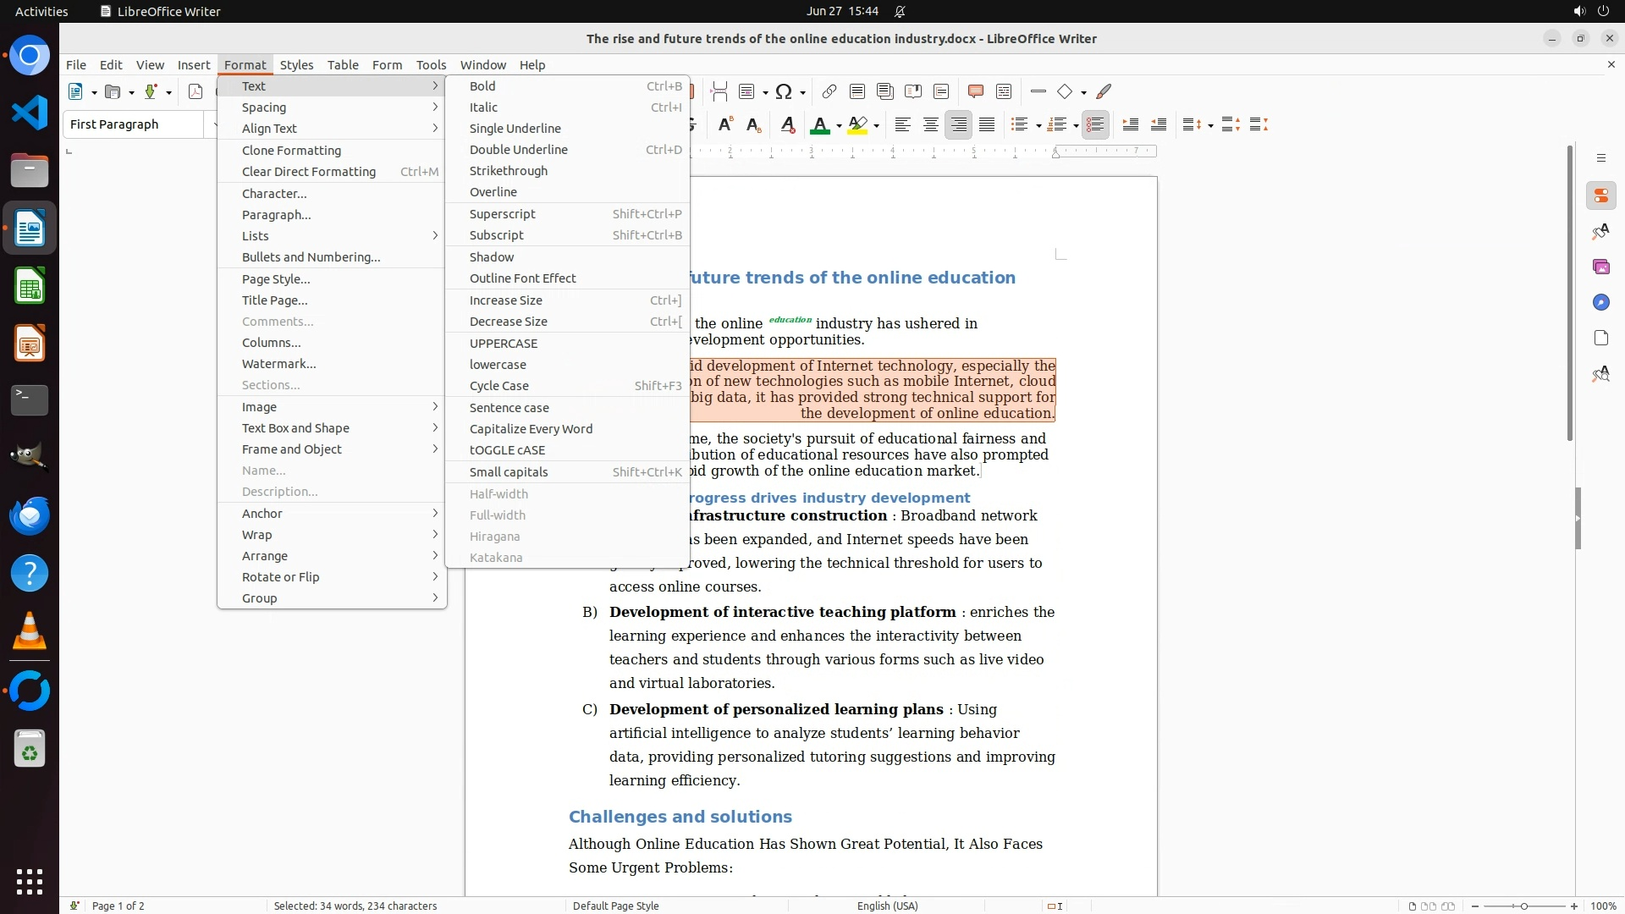Insert a special character with Omega icon
The image size is (1625, 914).
coord(784,91)
